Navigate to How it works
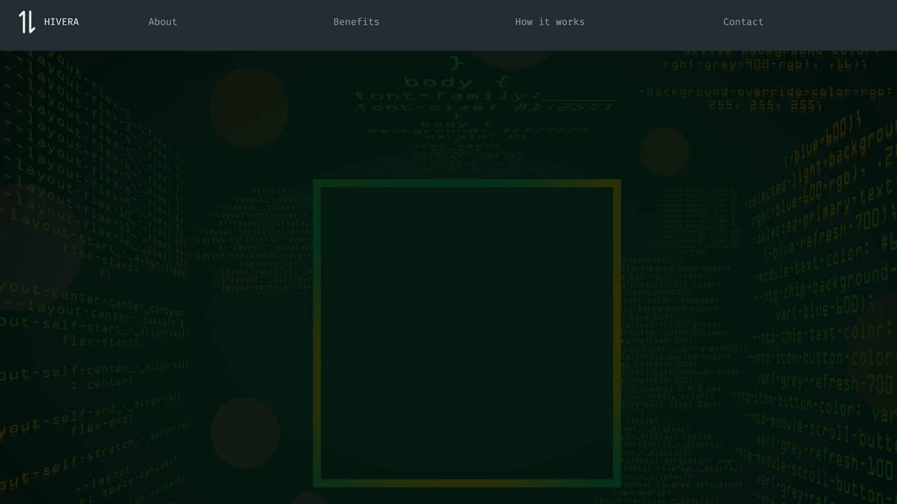 click(x=550, y=22)
